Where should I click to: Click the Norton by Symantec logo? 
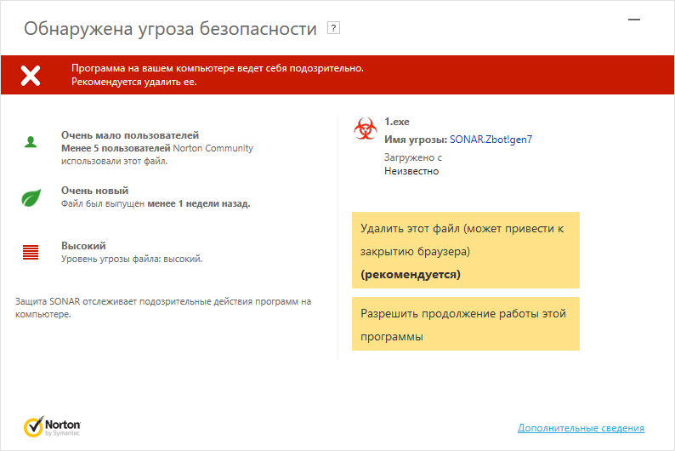tap(53, 425)
